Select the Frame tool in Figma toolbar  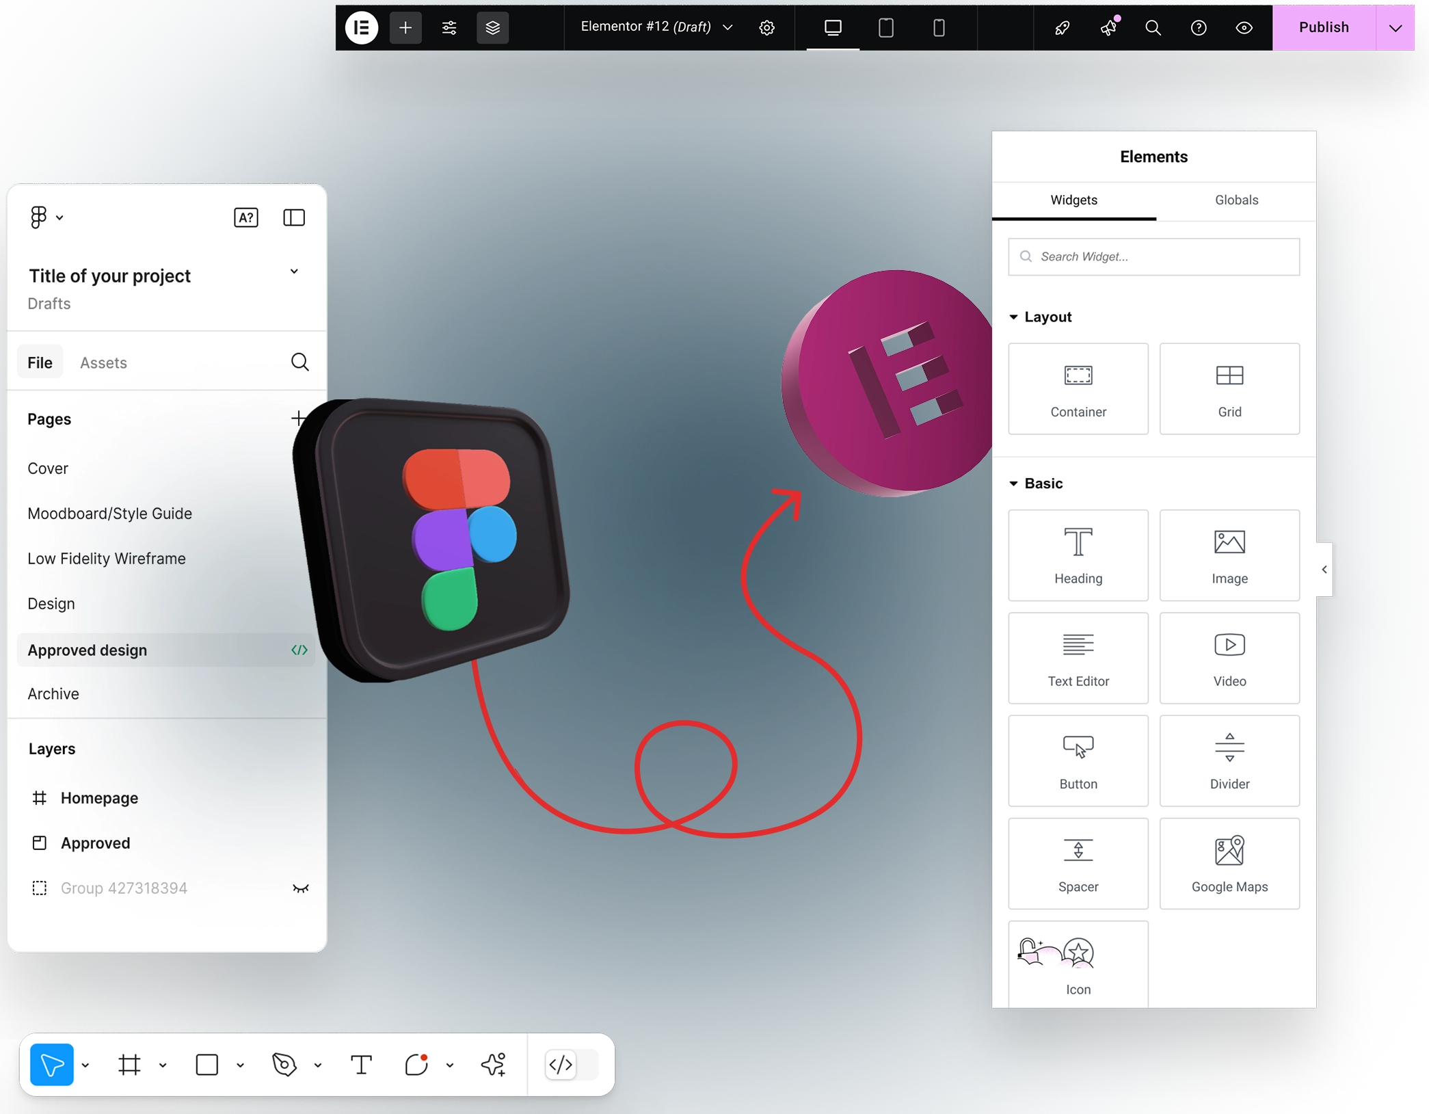point(129,1064)
